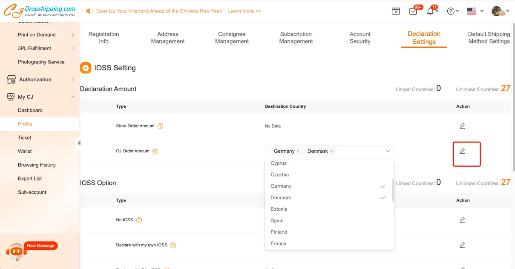Open Wallet in the sidebar

point(25,152)
